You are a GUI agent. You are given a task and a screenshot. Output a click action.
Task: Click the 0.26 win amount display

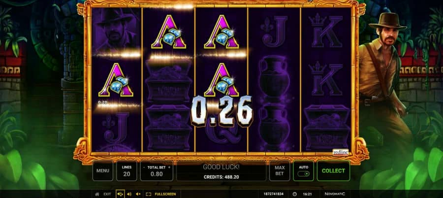coord(222,111)
